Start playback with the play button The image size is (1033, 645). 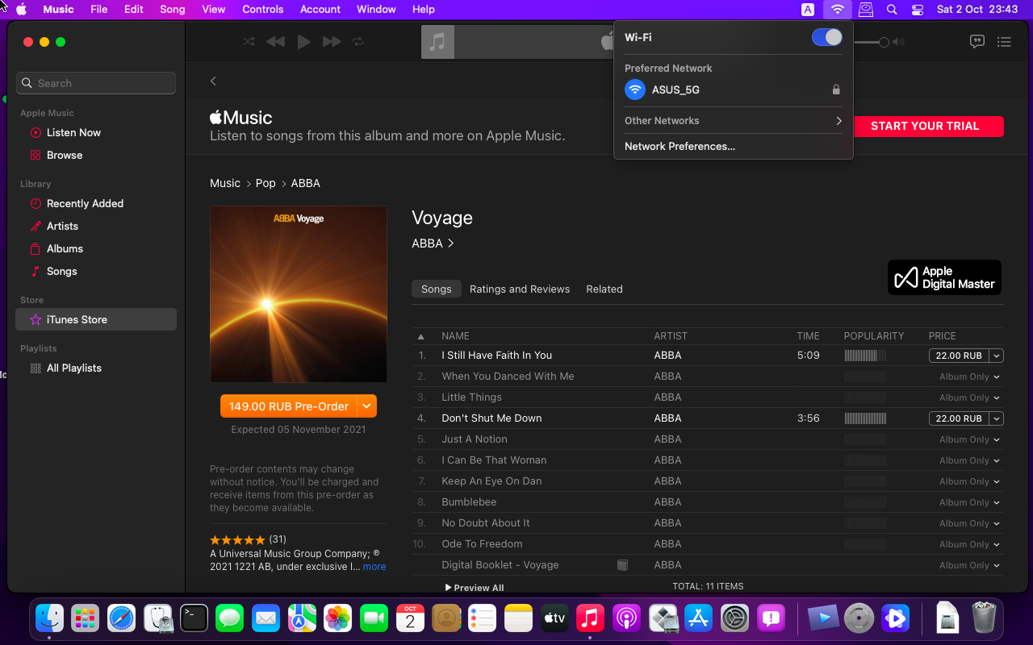pos(303,42)
